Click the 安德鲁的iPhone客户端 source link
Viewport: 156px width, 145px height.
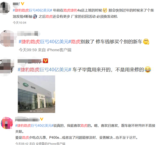(50, 144)
